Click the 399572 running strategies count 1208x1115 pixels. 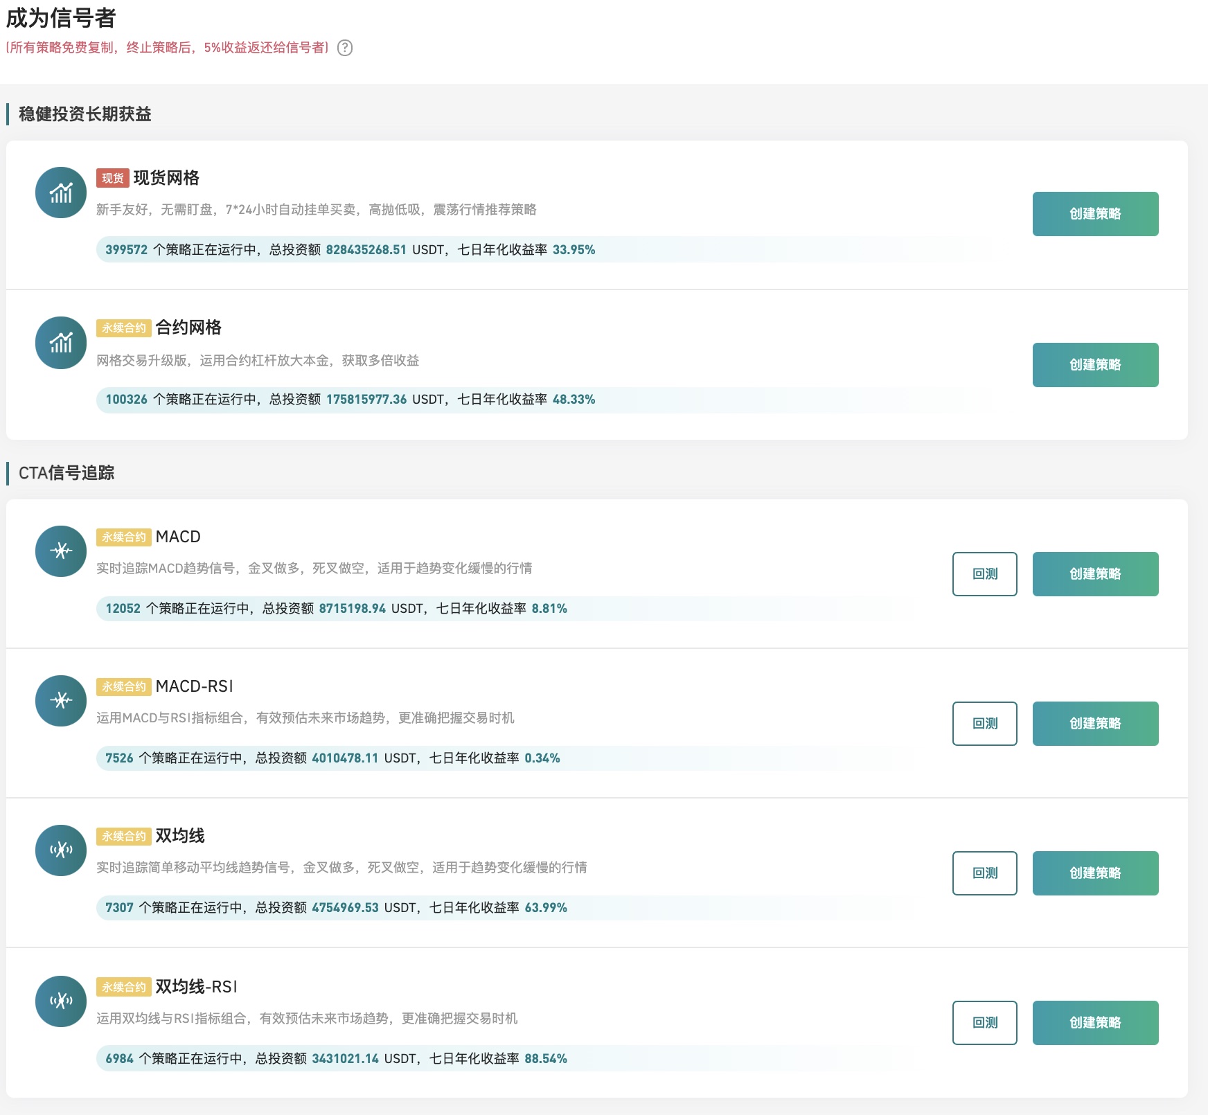(x=127, y=250)
